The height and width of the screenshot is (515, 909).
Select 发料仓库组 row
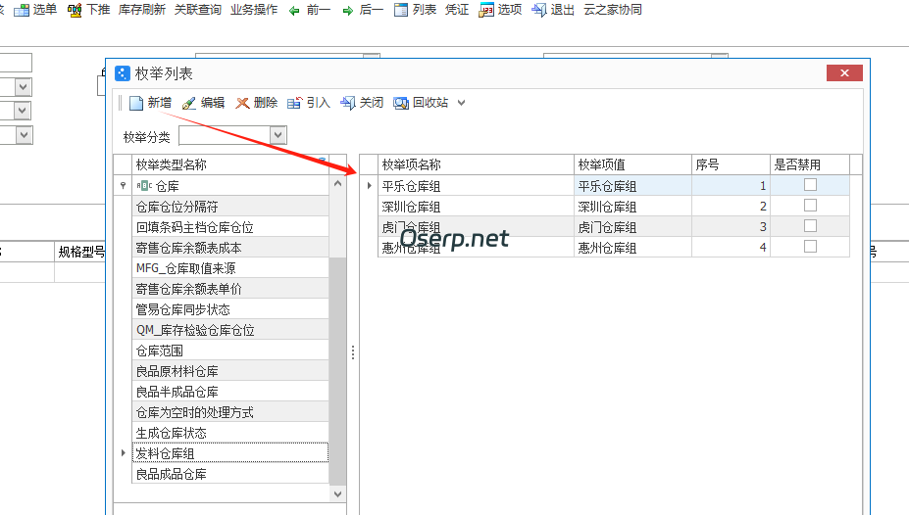pyautogui.click(x=230, y=453)
